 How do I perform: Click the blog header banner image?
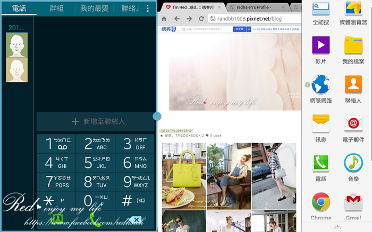click(x=235, y=72)
